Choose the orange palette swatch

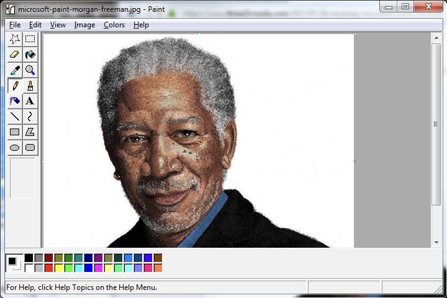coord(158,268)
